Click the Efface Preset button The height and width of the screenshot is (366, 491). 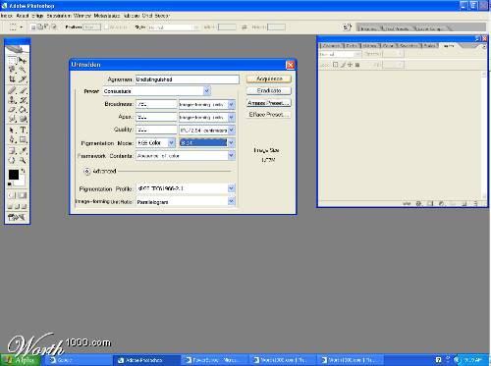point(269,115)
